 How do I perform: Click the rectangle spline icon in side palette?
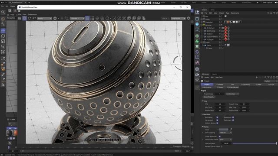pos(197,19)
